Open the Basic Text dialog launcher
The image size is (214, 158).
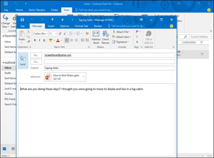click(89, 47)
